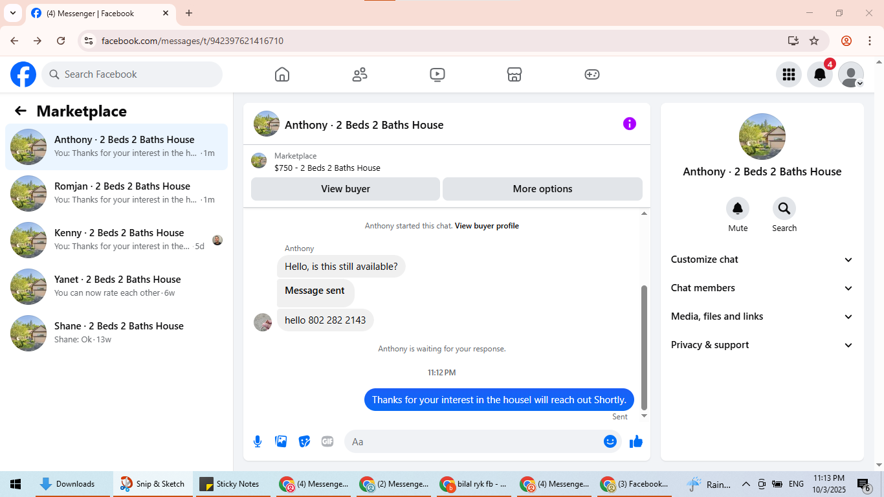Open the Gaming controller icon
This screenshot has width=884, height=497.
click(x=592, y=74)
